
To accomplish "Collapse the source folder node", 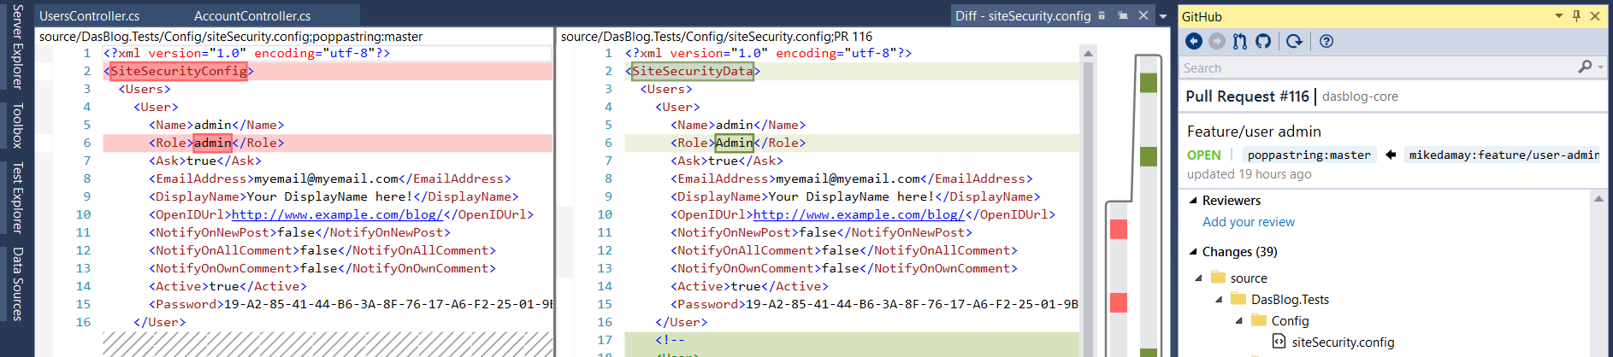I will pyautogui.click(x=1199, y=278).
